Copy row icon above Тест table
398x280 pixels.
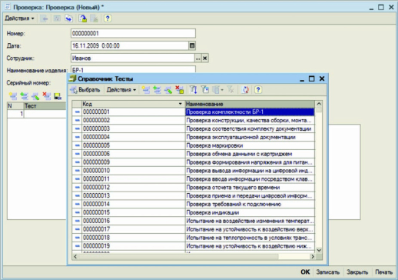[24, 96]
